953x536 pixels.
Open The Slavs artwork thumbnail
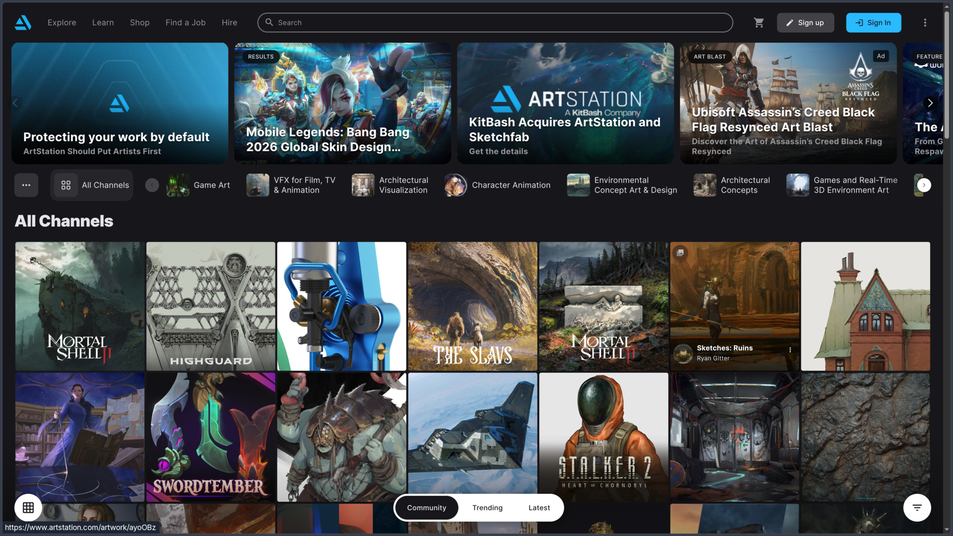(x=473, y=306)
